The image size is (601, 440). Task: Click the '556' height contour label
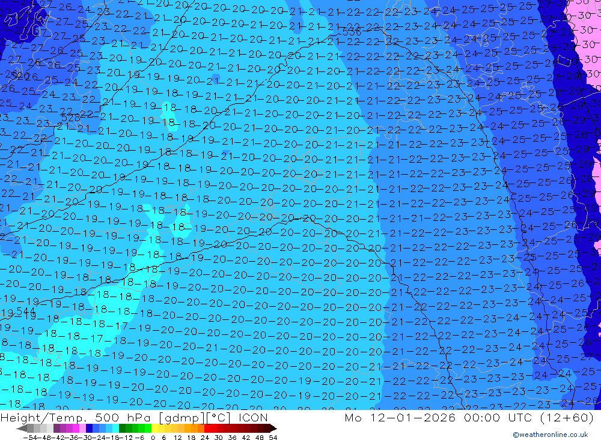[x=352, y=32]
